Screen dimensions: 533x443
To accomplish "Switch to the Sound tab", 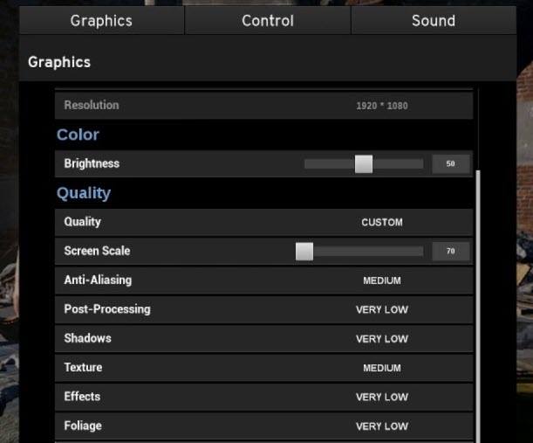I will pos(434,20).
